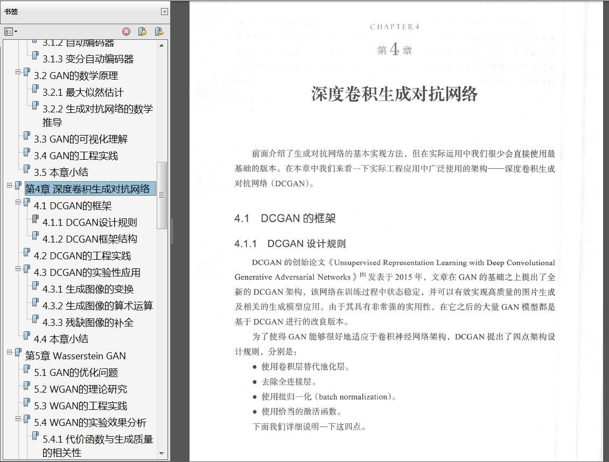Go to bookmark 3.4 GAN的工程实践
The image size is (609, 462).
tap(76, 155)
